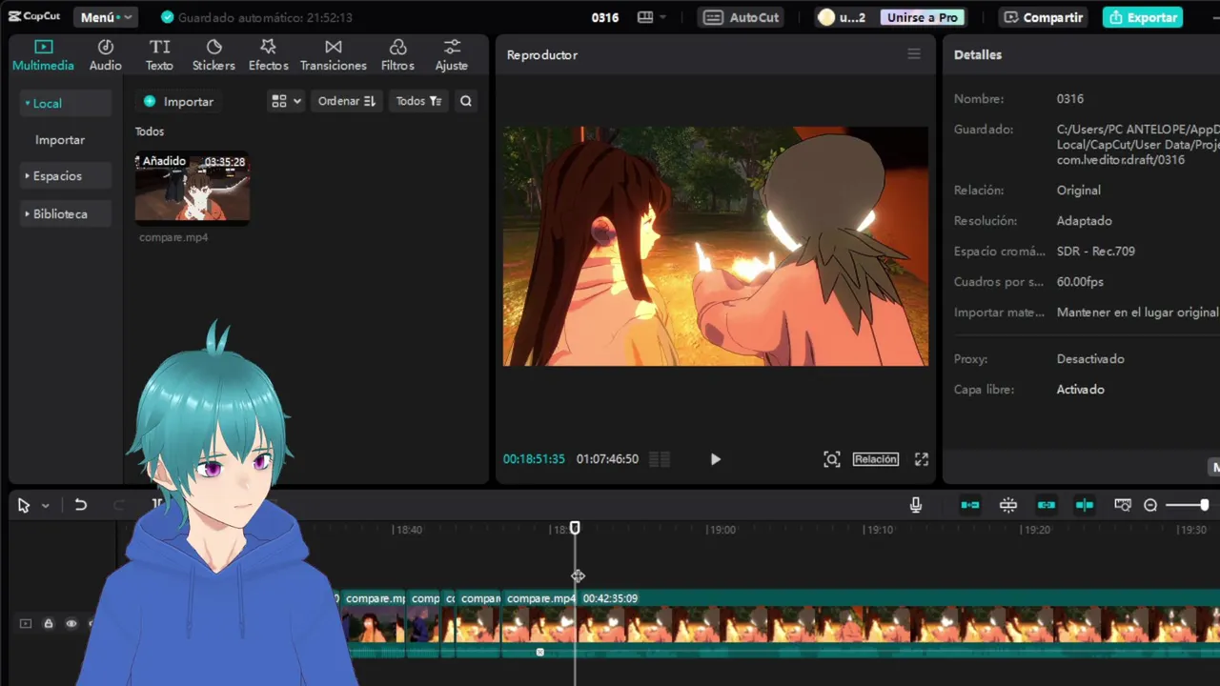Toggle clip linking in the timeline
The width and height of the screenshot is (1220, 686).
[x=1047, y=505]
